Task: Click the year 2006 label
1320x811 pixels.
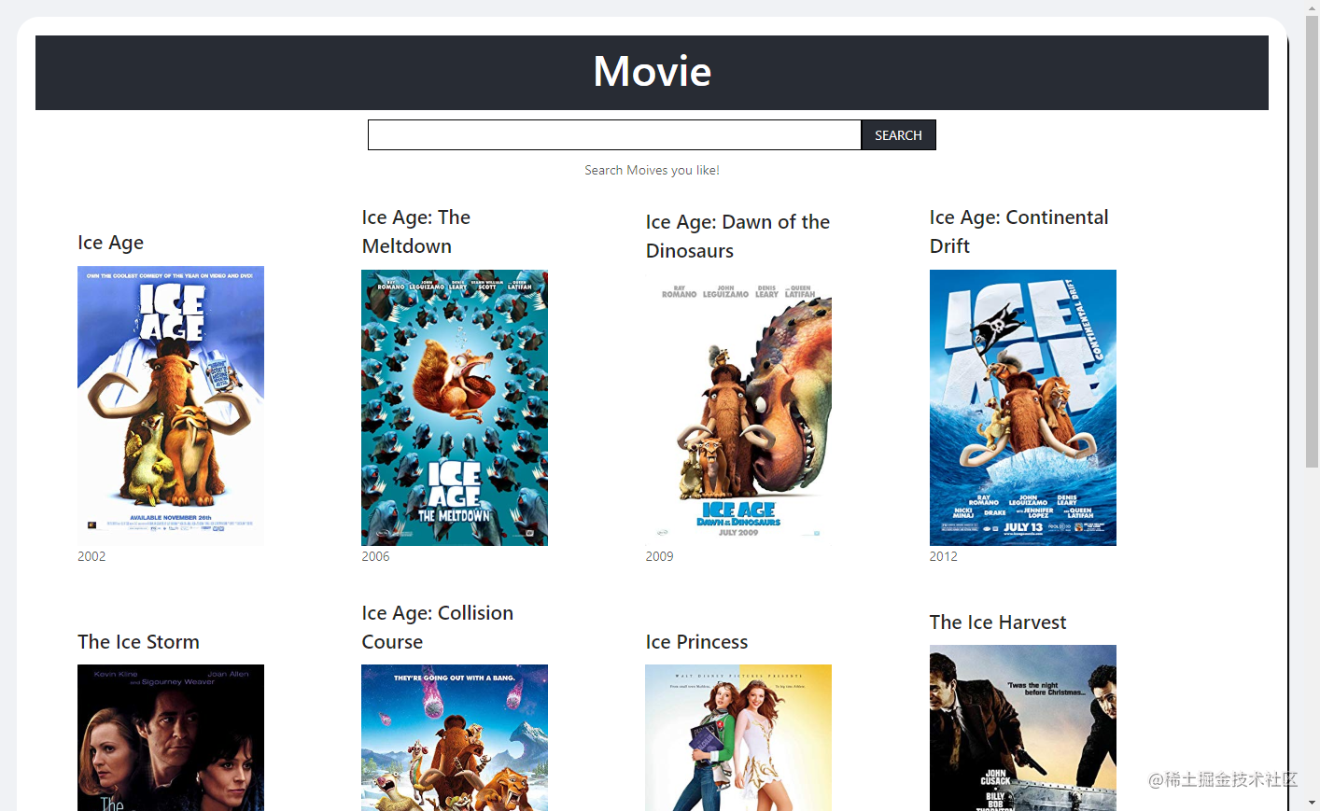Action: 375,556
